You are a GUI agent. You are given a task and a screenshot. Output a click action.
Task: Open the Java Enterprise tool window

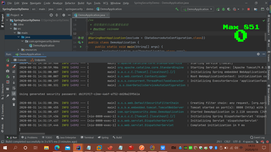click(x=66, y=137)
